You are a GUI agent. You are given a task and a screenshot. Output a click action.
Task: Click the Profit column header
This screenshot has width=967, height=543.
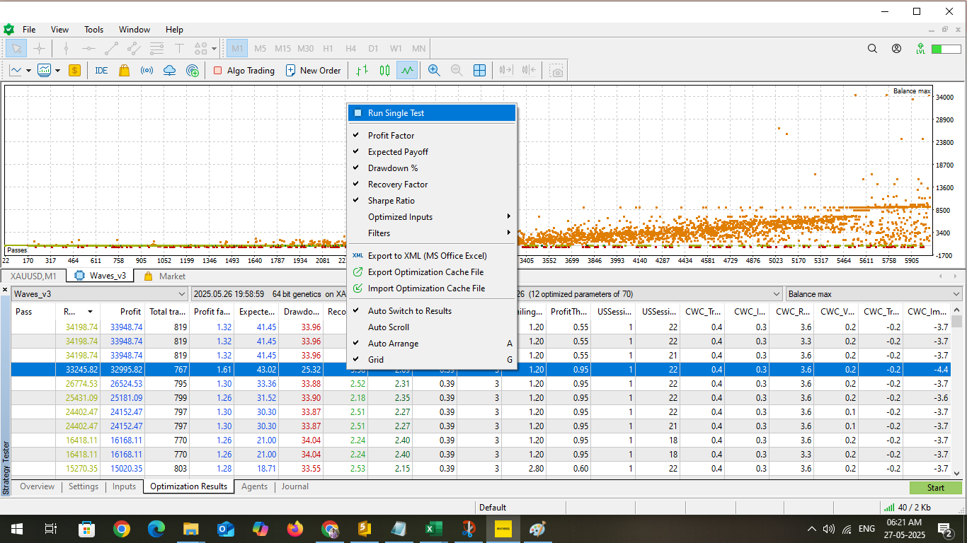click(130, 311)
